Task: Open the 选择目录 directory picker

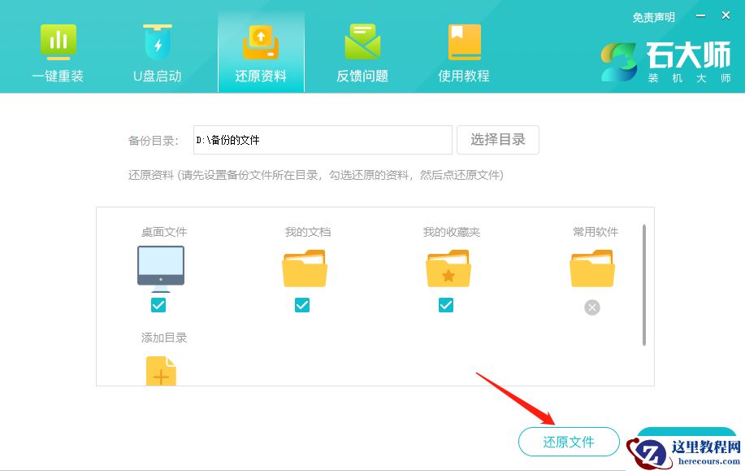Action: pos(498,139)
